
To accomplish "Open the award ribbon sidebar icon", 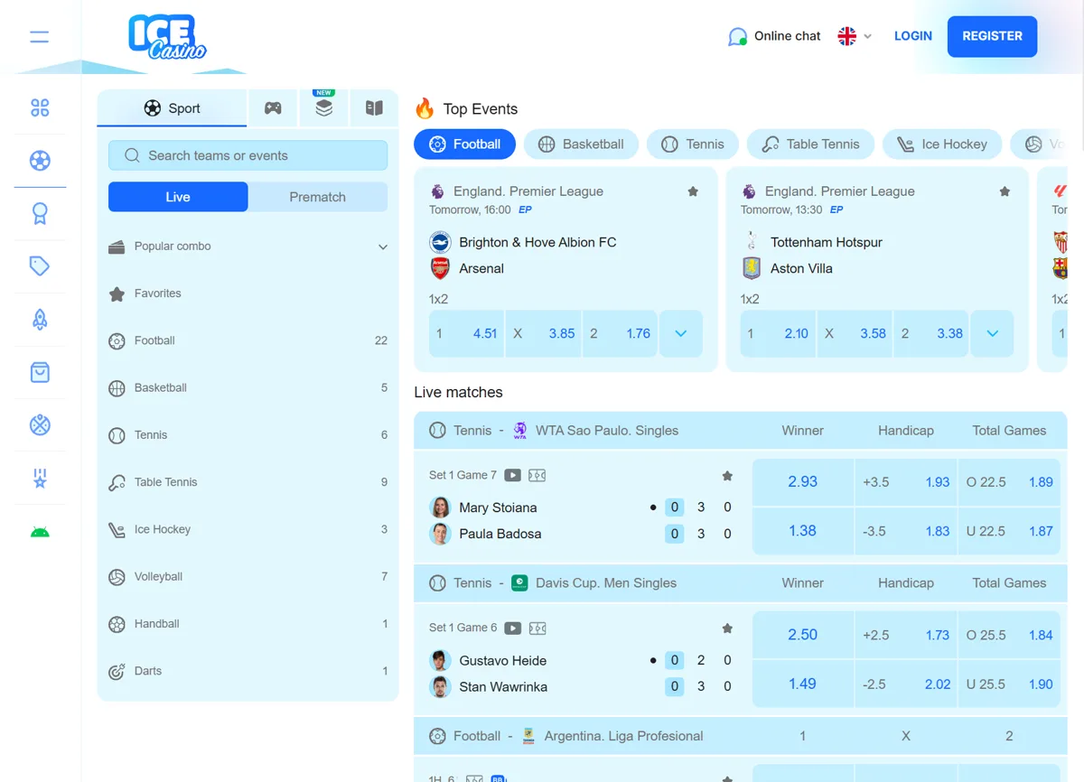I will 40,214.
